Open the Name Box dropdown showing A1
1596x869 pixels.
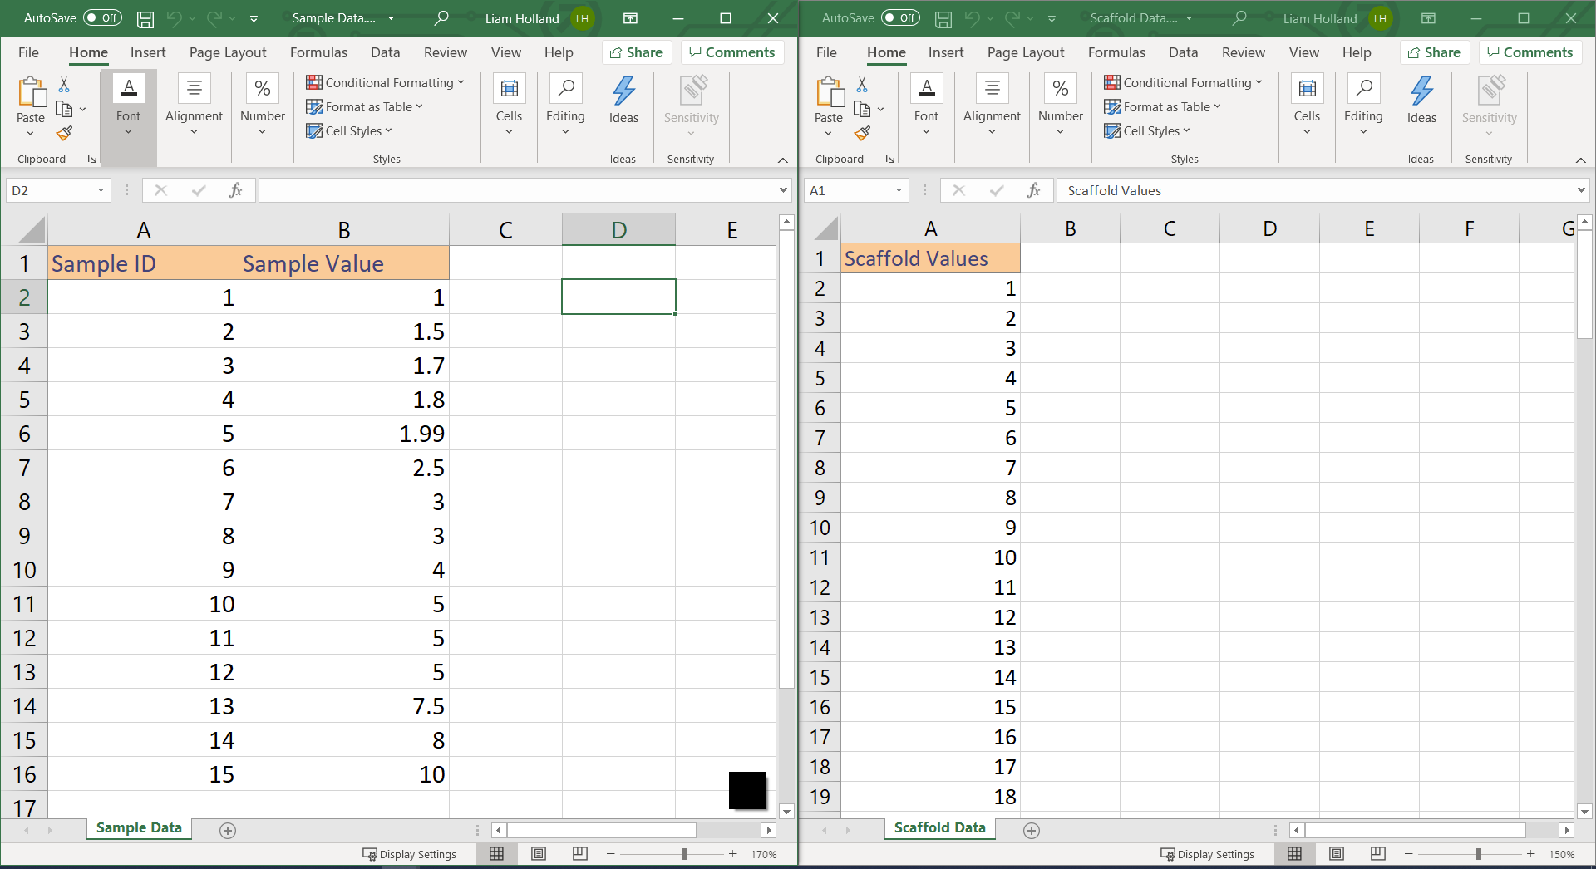click(899, 190)
